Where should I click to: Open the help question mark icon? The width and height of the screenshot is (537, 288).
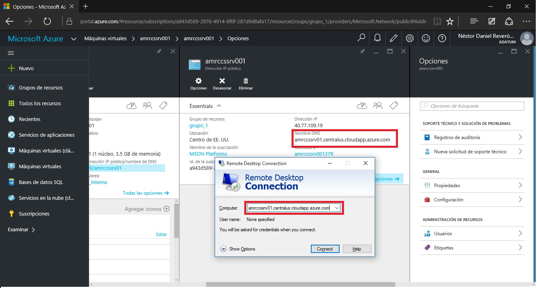tap(442, 38)
